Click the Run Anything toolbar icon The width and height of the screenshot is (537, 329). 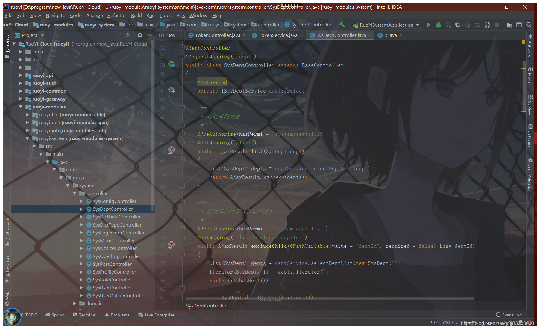(519, 25)
